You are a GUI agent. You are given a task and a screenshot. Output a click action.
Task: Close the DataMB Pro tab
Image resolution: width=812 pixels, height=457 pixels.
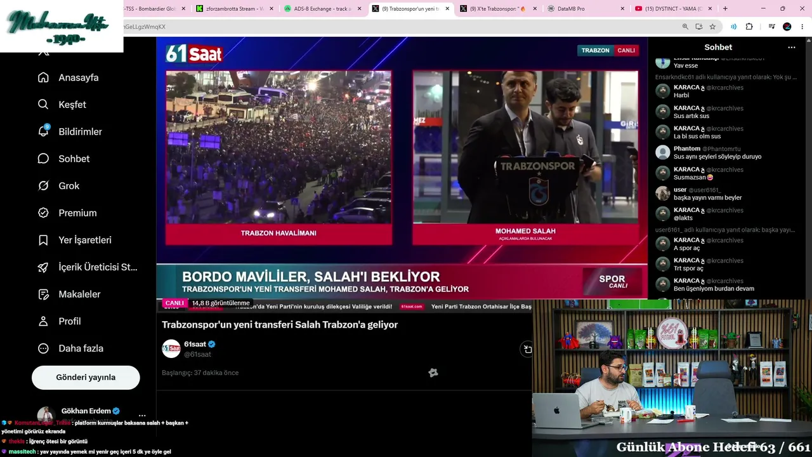click(622, 9)
